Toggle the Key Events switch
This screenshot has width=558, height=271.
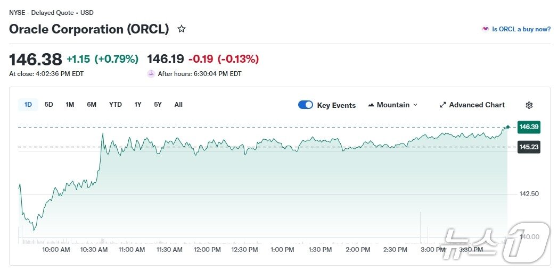tap(306, 105)
